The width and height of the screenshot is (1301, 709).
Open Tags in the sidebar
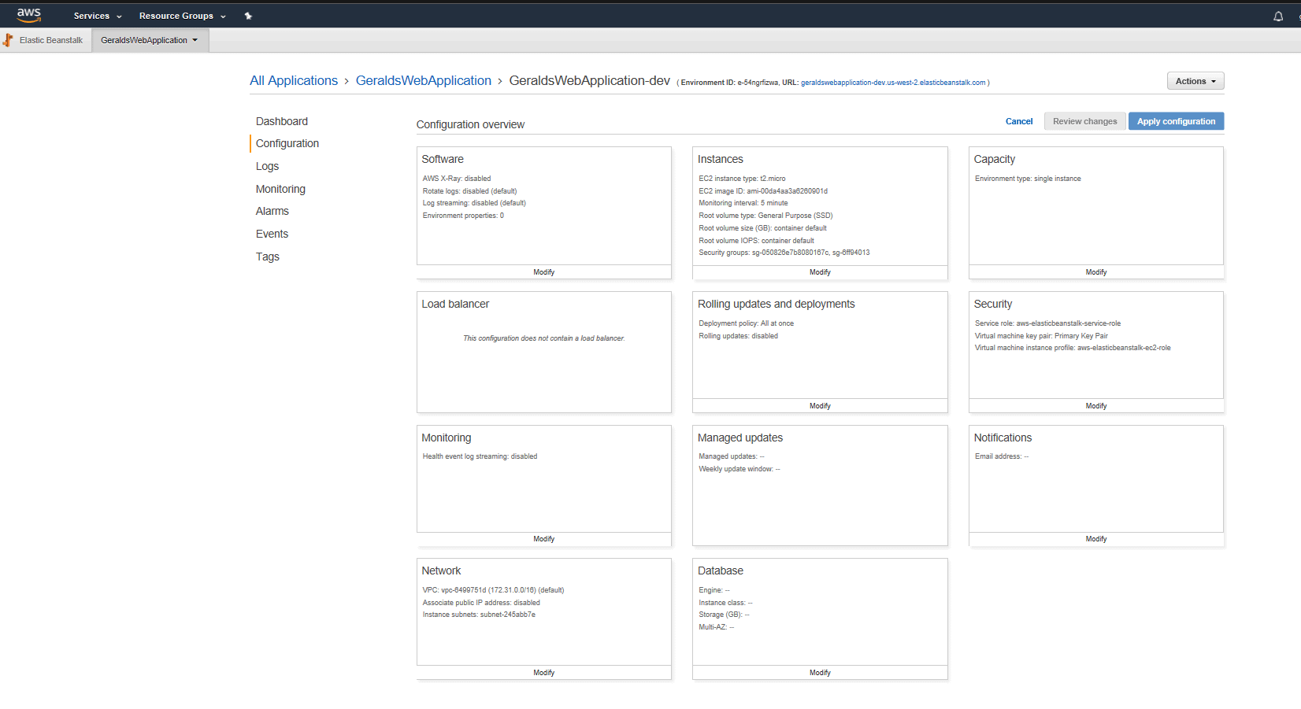(x=268, y=257)
